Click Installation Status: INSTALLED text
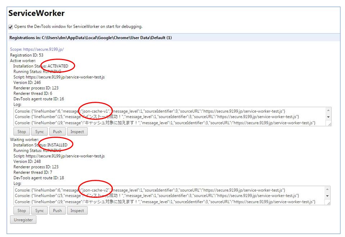This screenshot has width=345, height=237. 40,145
